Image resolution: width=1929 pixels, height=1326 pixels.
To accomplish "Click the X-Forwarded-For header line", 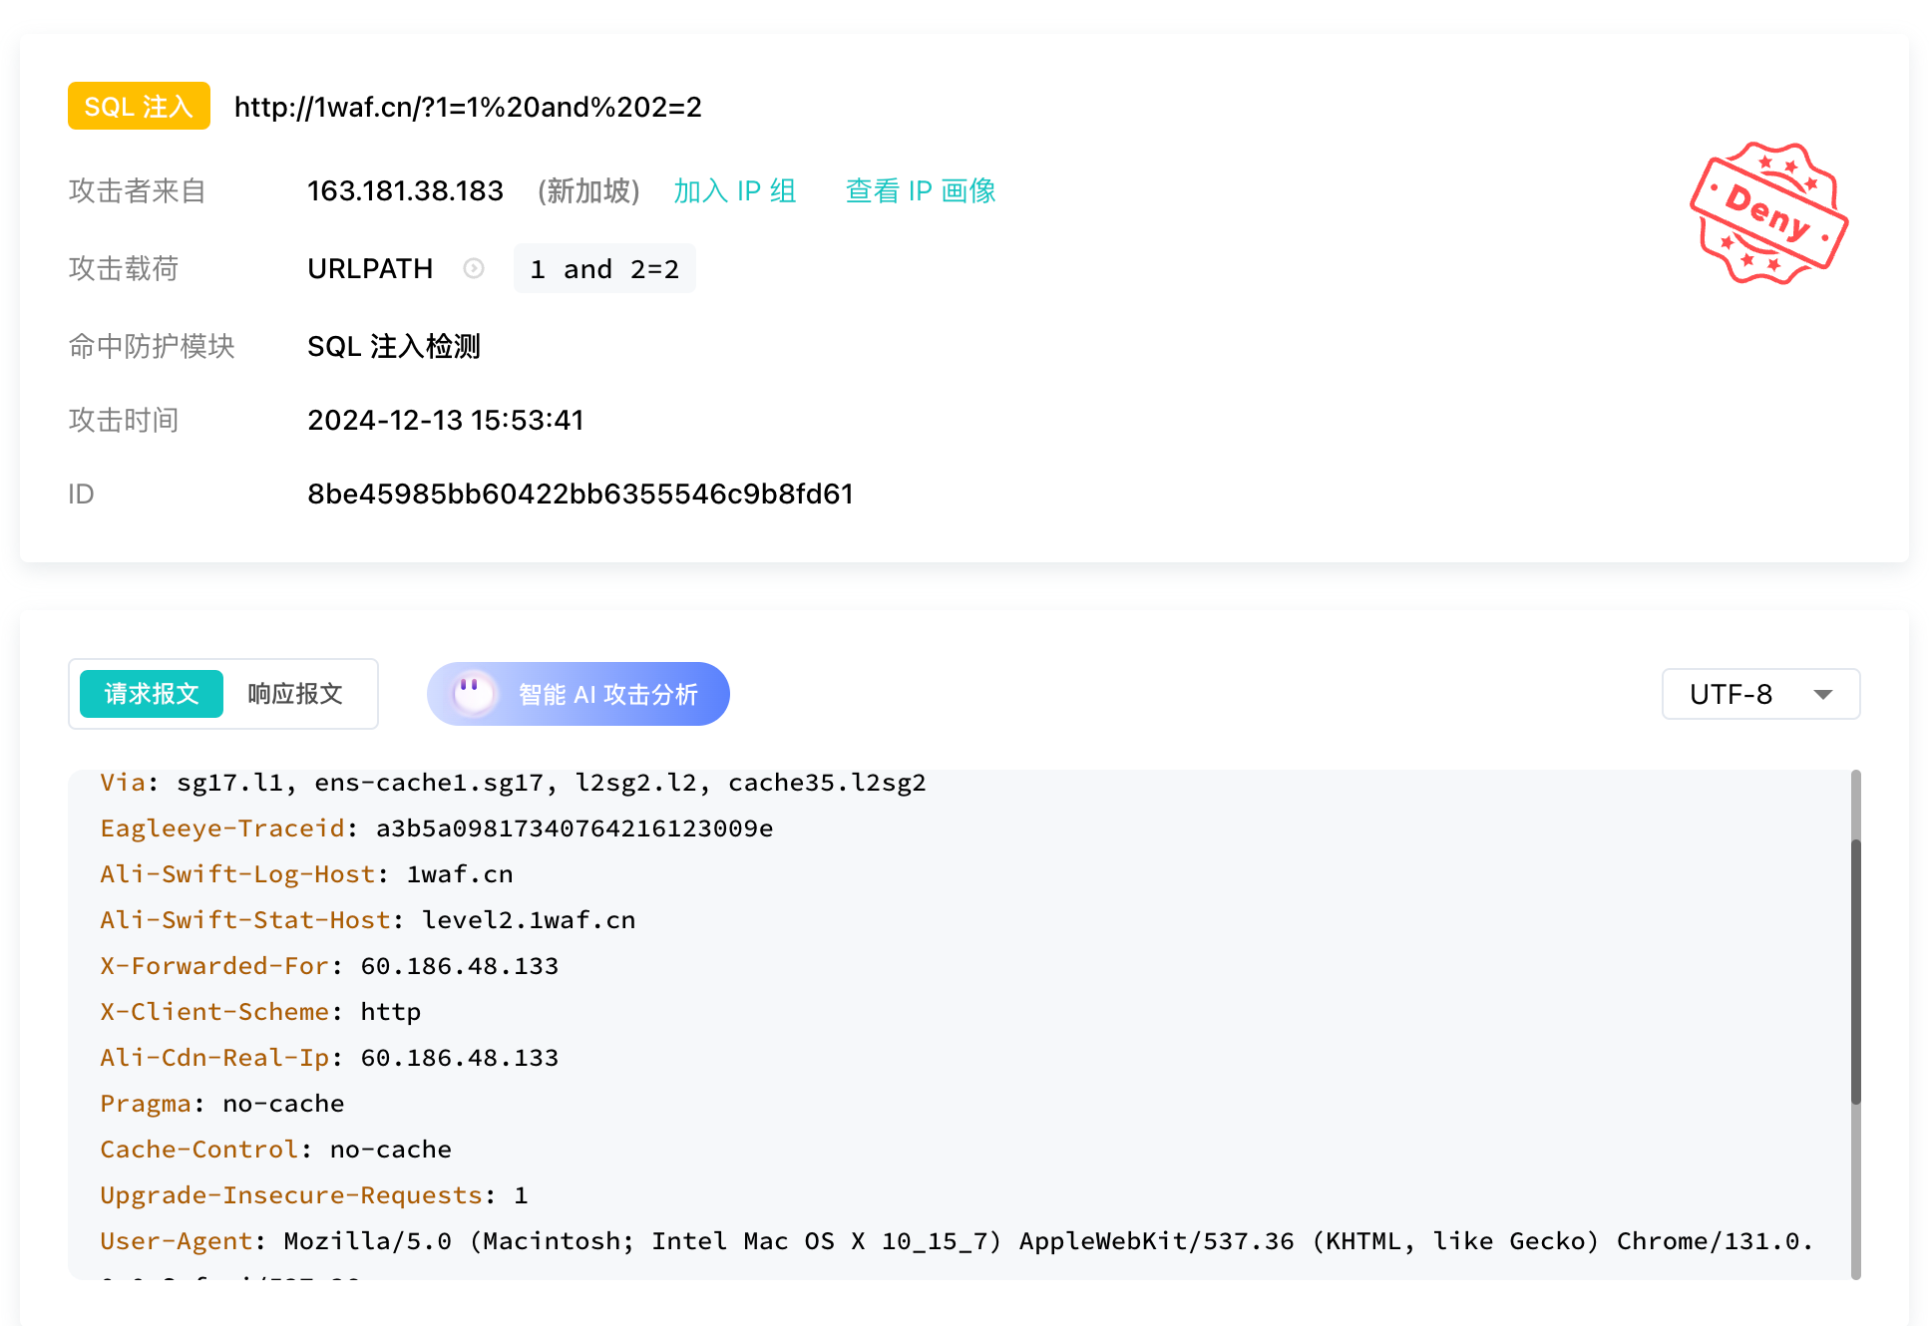I will 329,965.
